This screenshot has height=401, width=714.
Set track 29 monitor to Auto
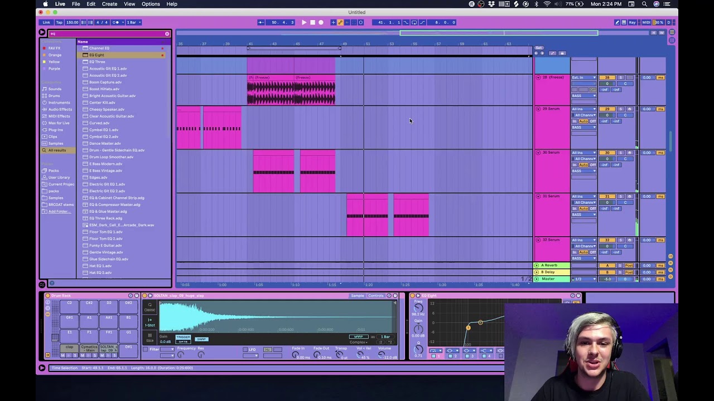click(583, 121)
